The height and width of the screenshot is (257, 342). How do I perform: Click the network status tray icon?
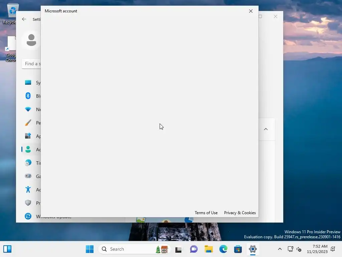point(291,249)
